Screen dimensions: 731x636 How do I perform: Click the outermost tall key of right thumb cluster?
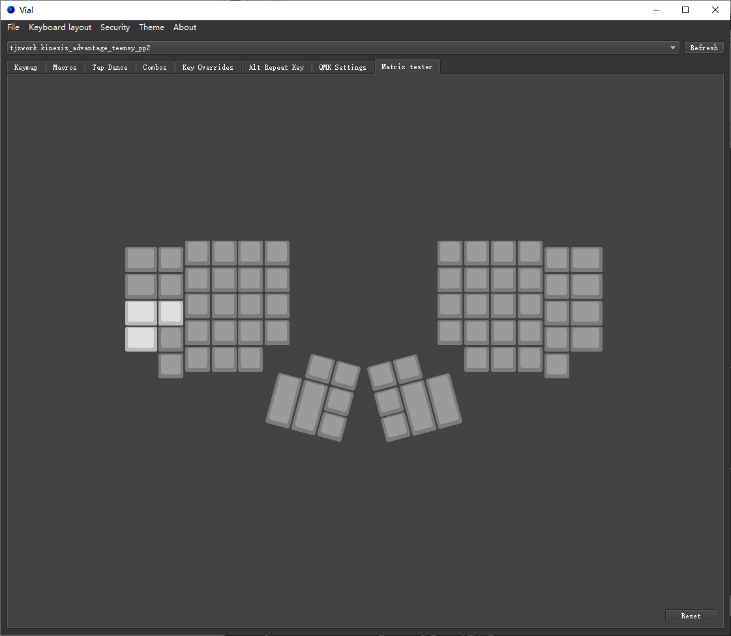(x=444, y=401)
